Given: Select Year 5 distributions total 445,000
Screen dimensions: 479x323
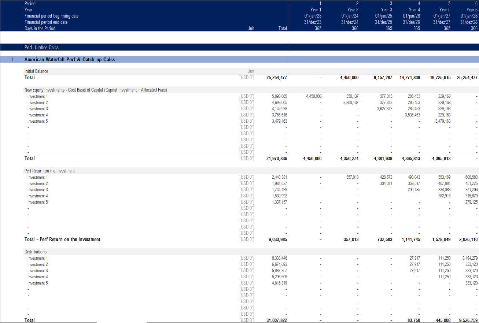Looking at the screenshot, I should [x=443, y=320].
